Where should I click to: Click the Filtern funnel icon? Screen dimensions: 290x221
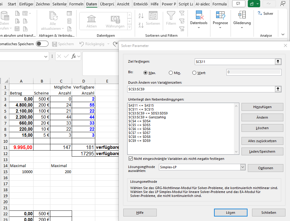tap(171, 15)
